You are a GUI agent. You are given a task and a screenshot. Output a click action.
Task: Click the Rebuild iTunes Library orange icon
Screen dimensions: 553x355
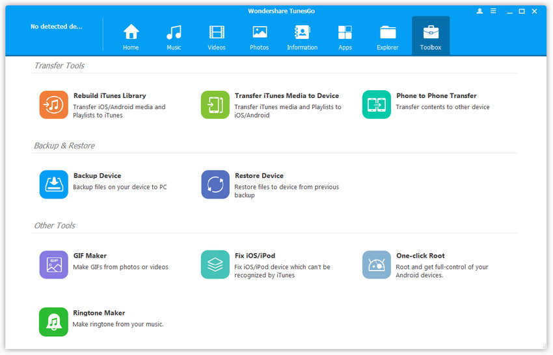[53, 104]
